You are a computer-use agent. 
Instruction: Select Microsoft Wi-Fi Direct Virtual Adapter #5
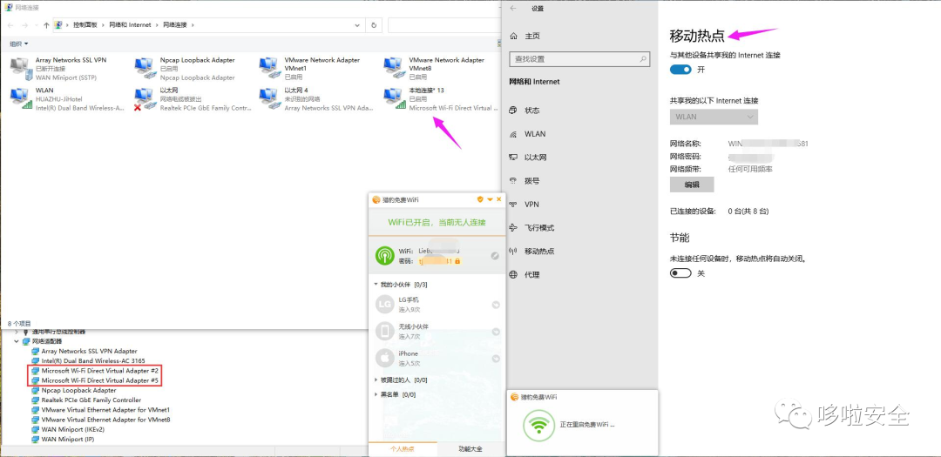click(99, 380)
